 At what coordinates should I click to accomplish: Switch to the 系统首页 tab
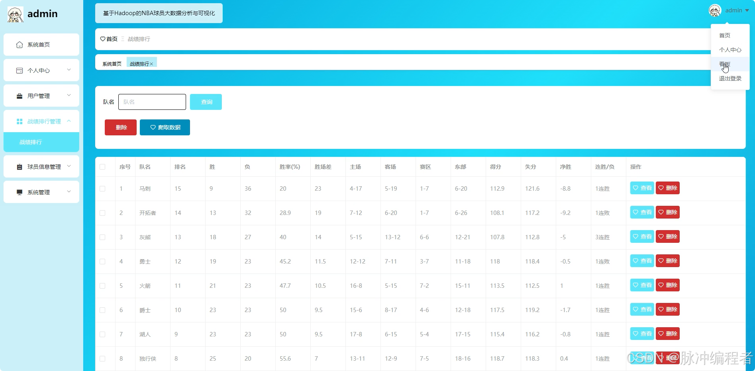coord(112,64)
